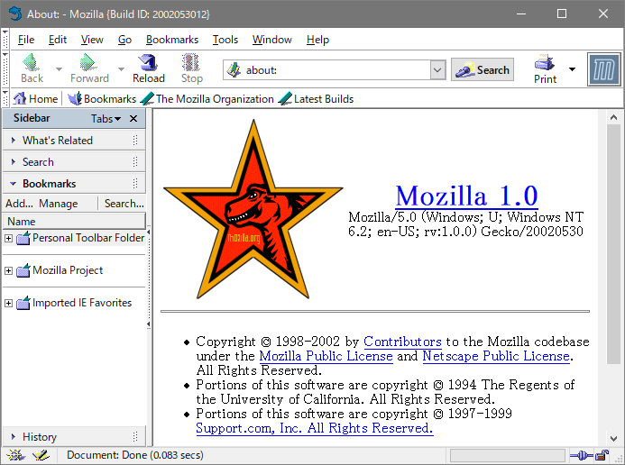Click the bookmark icon inside the URL bar
This screenshot has height=465, width=625.
click(234, 70)
